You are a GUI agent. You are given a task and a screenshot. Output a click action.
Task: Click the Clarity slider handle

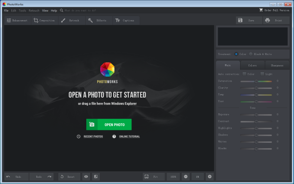pos(256,88)
